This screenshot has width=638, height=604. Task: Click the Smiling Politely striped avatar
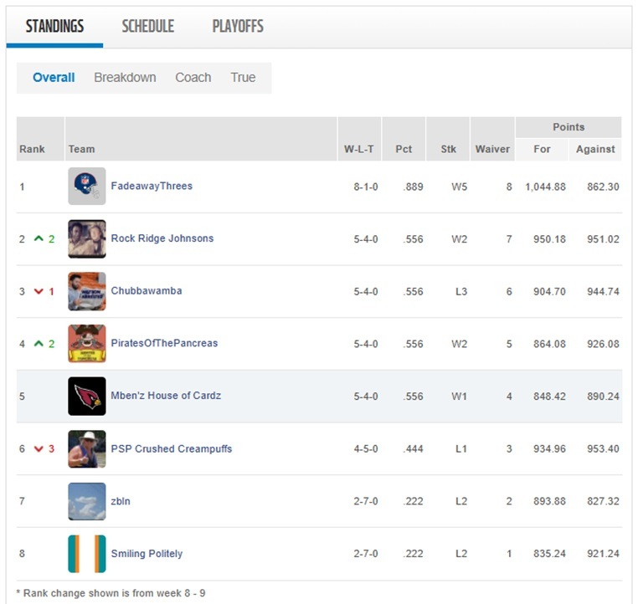(87, 554)
